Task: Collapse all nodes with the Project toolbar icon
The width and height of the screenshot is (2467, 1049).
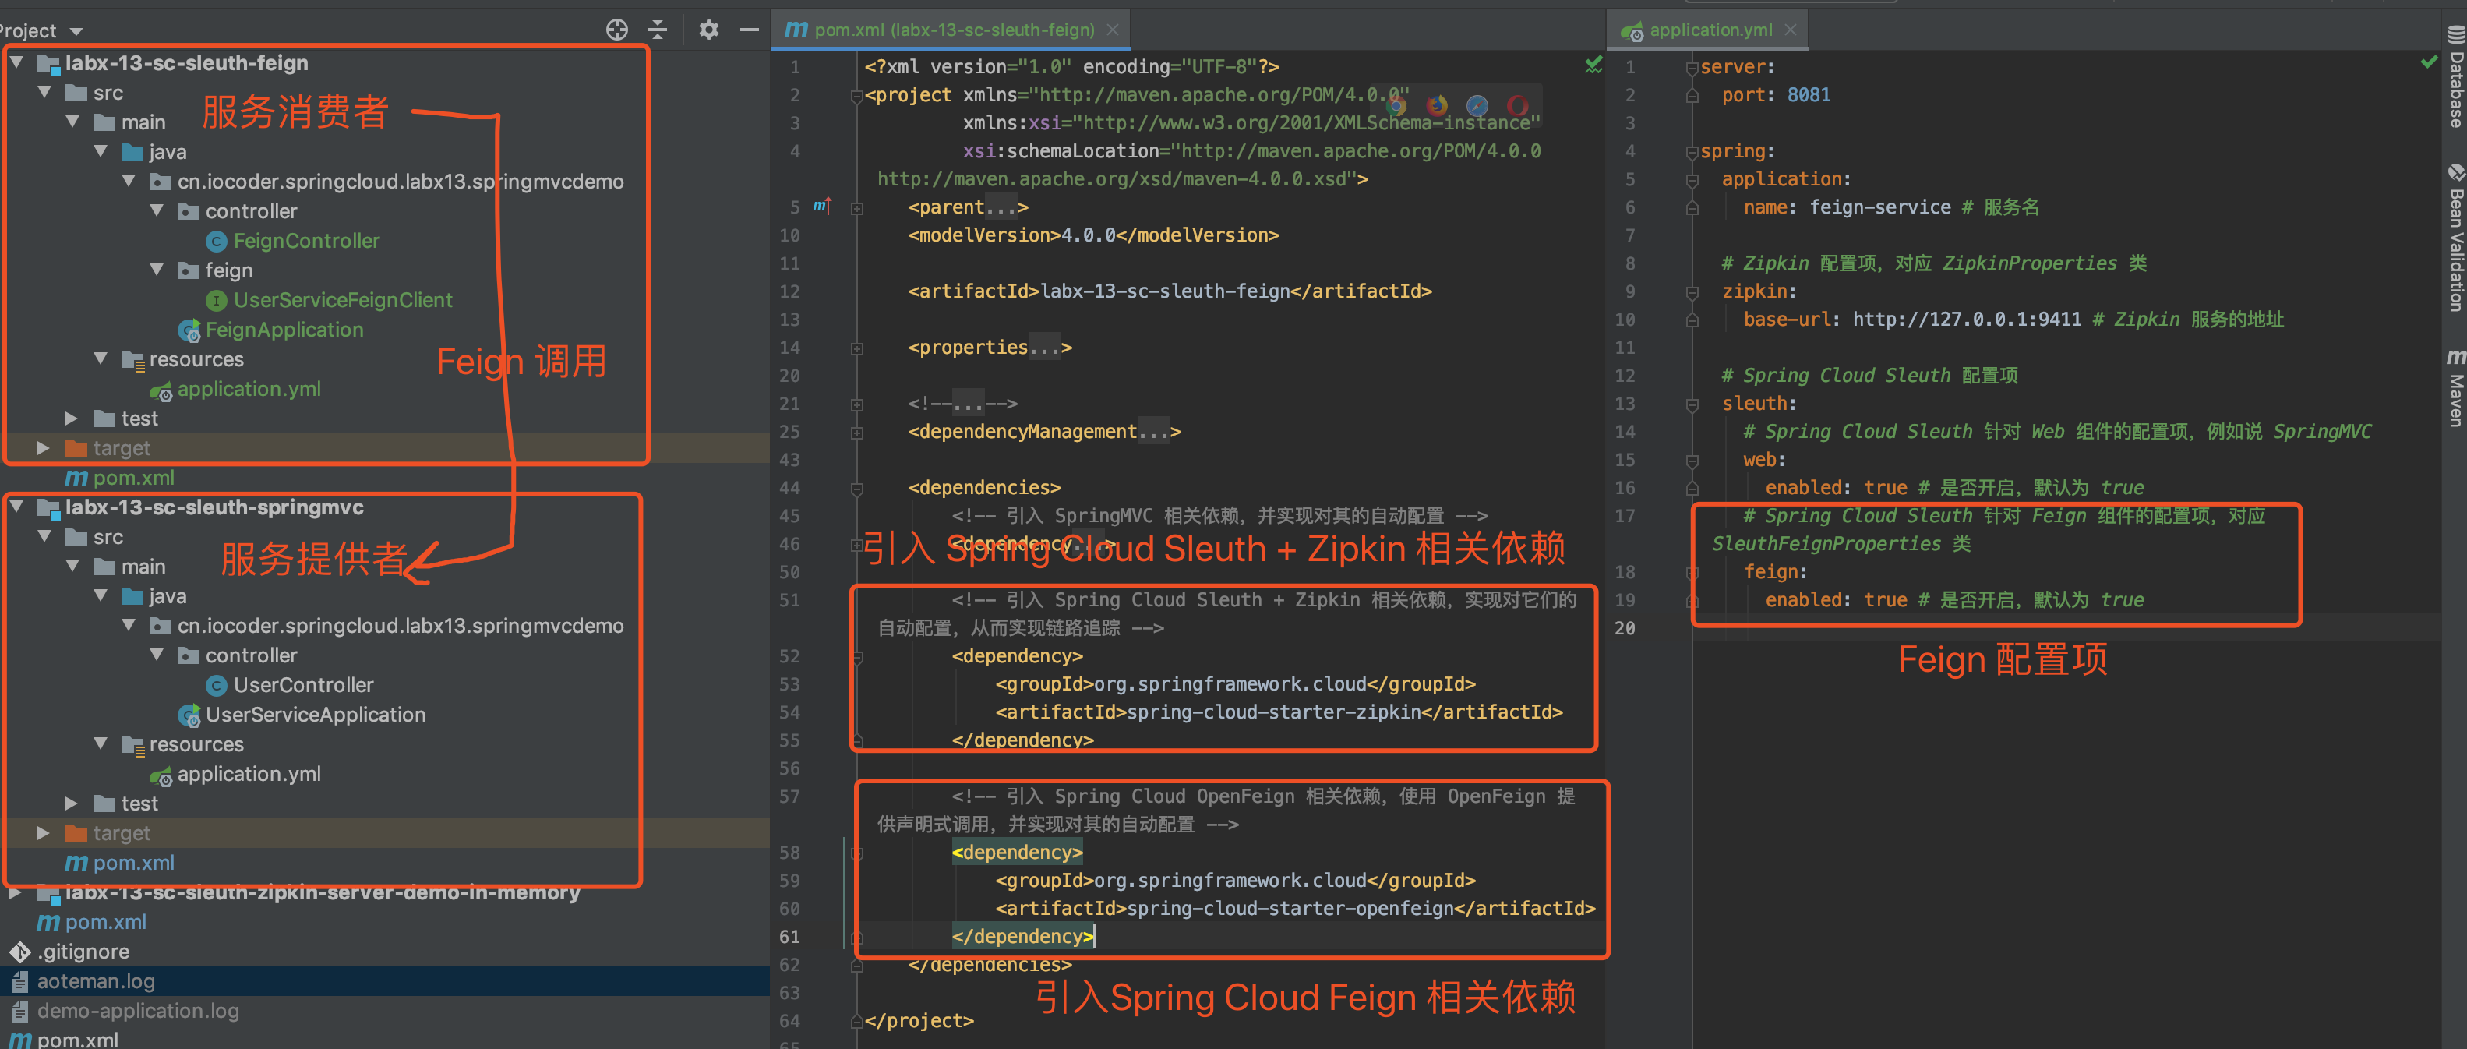Action: click(658, 30)
